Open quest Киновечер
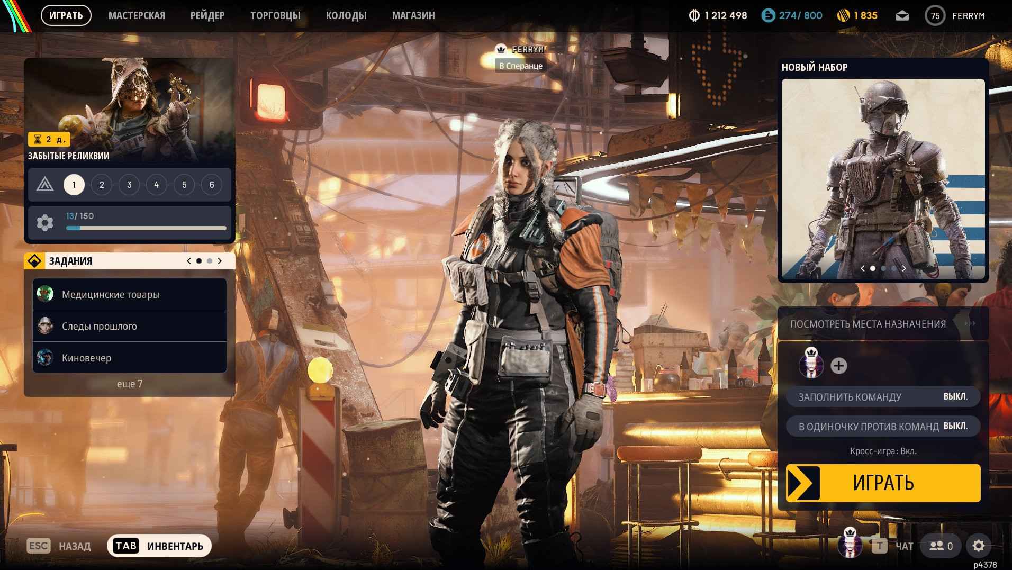This screenshot has width=1012, height=570. pos(130,358)
